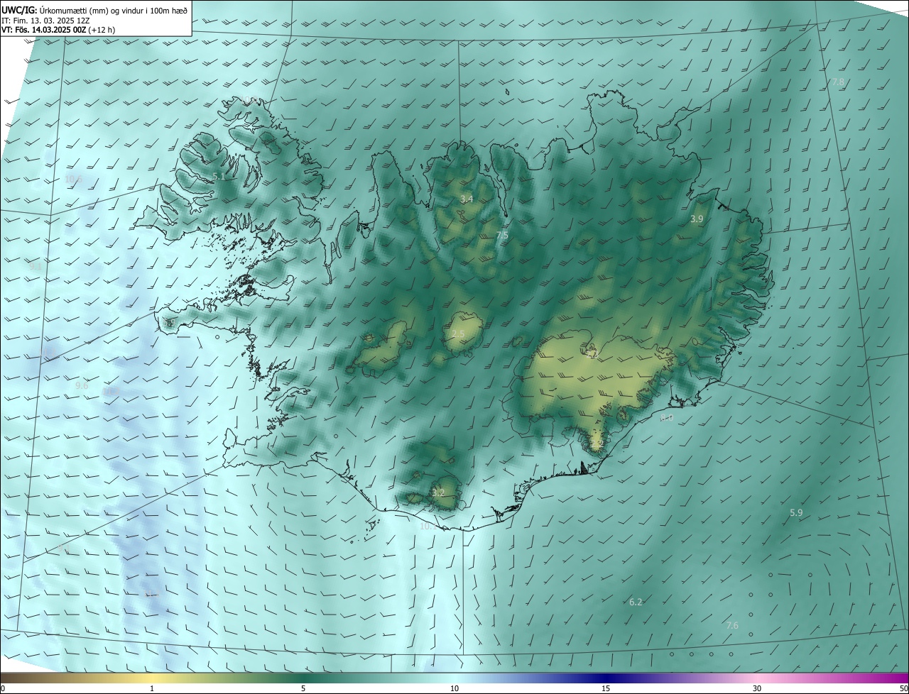Select the init time line 'IT: Fim. 13. 03. 2025 12Z'
Viewport: 909px width, 694px height.
[47, 20]
